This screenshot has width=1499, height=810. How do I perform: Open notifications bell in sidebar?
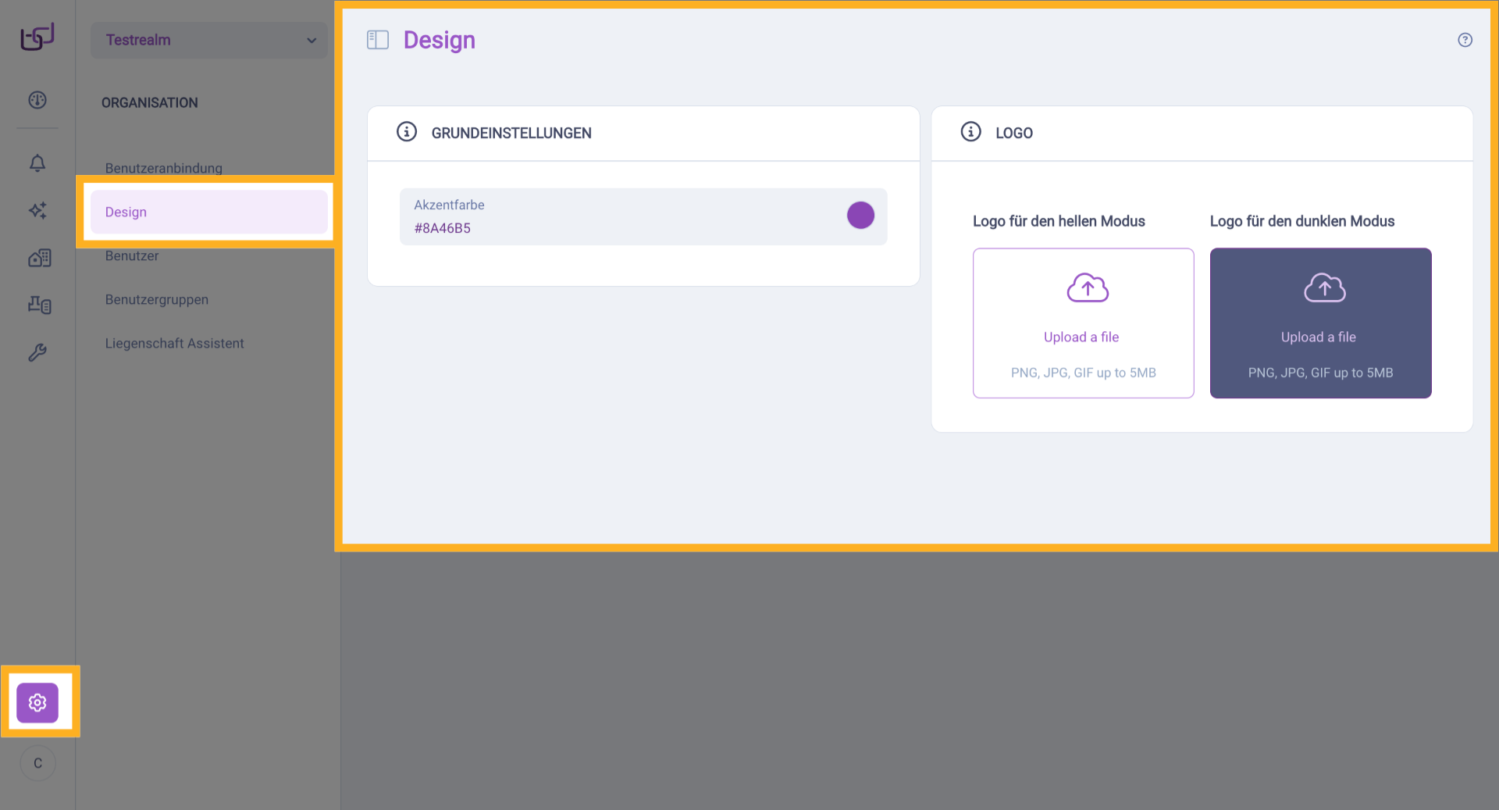point(37,163)
